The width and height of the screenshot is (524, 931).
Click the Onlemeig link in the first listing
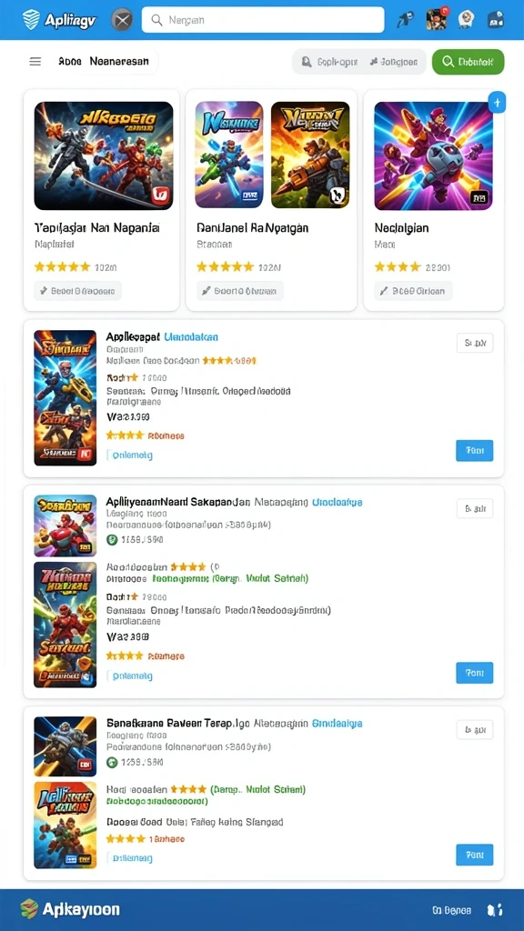[x=129, y=455]
